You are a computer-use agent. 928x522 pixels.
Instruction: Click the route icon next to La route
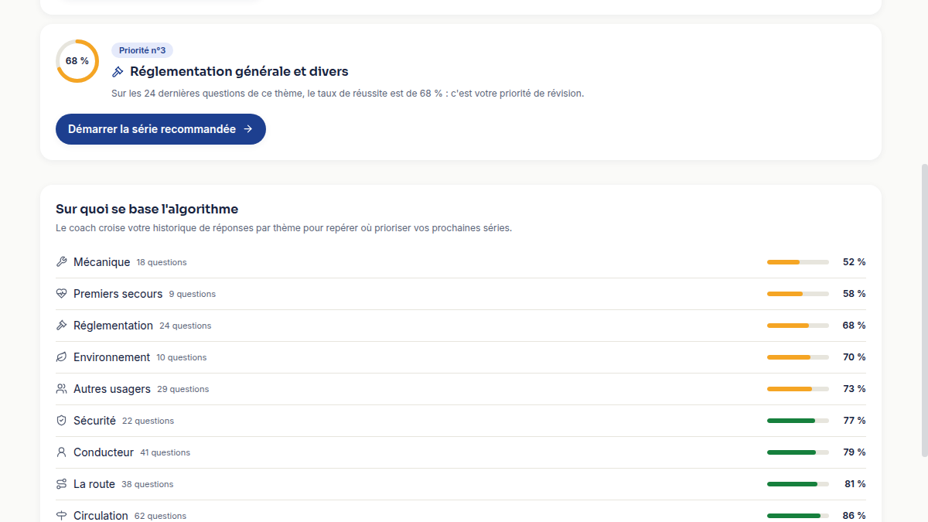pos(62,484)
